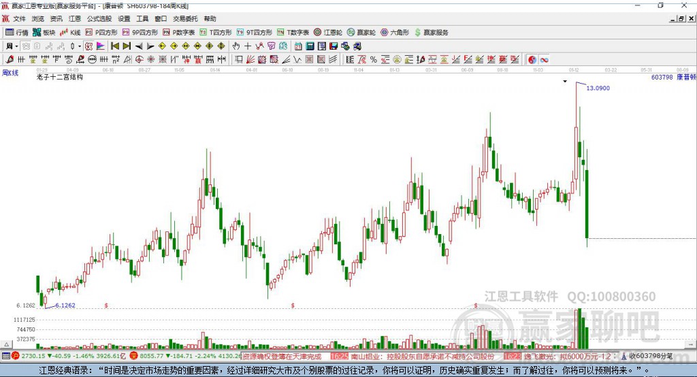Select the red target circle tool icon
Viewport: 697px width, 377px height.
click(139, 60)
